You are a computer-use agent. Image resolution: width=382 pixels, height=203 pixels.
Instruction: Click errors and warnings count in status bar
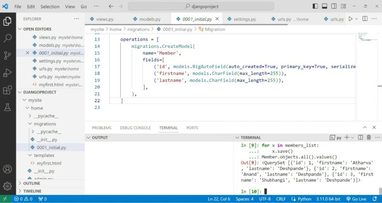(23, 199)
